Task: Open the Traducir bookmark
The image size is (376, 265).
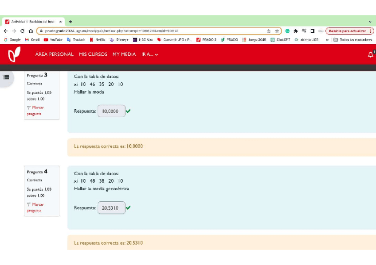Action: click(x=76, y=40)
